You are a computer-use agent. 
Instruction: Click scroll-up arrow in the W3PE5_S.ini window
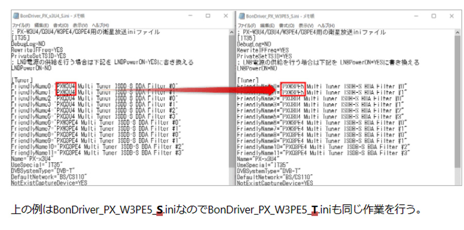(x=458, y=32)
